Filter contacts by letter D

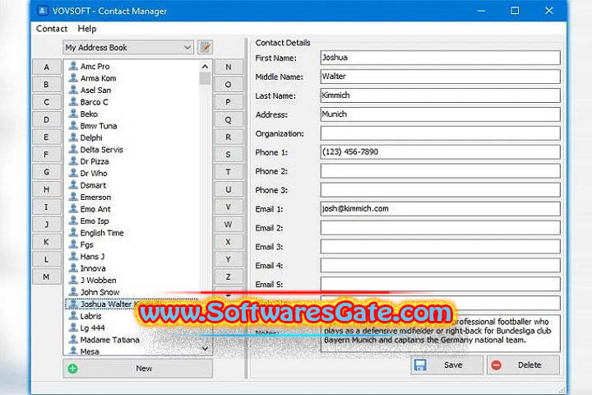tap(46, 120)
